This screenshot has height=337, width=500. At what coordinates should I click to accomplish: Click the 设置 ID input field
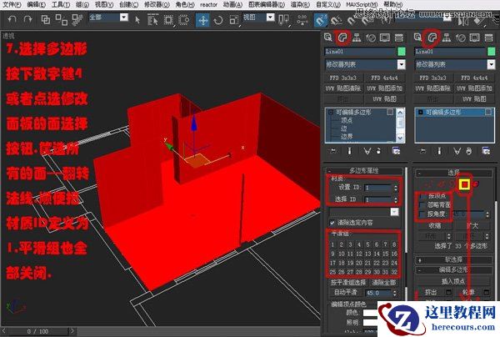[378, 188]
